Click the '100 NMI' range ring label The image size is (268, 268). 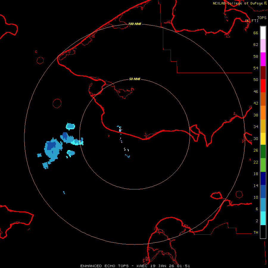[x=135, y=24]
